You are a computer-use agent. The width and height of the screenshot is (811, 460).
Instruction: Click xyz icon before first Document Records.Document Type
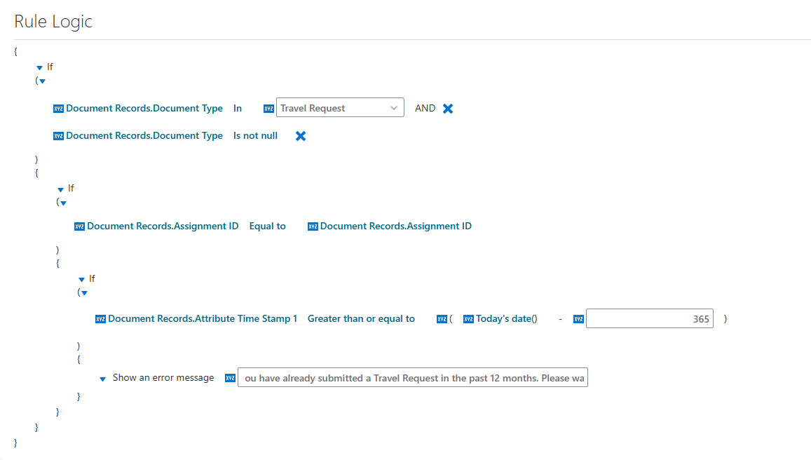pyautogui.click(x=58, y=109)
